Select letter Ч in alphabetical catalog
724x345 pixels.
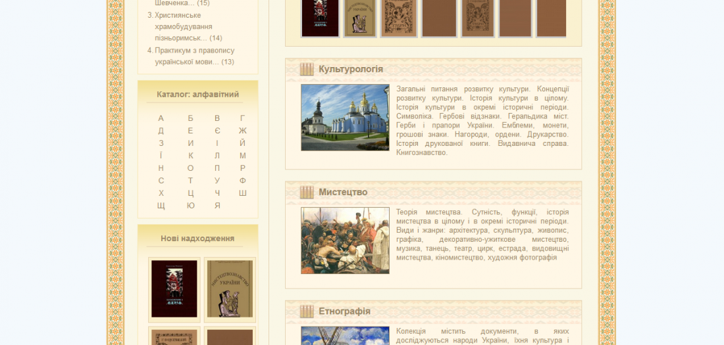[217, 193]
